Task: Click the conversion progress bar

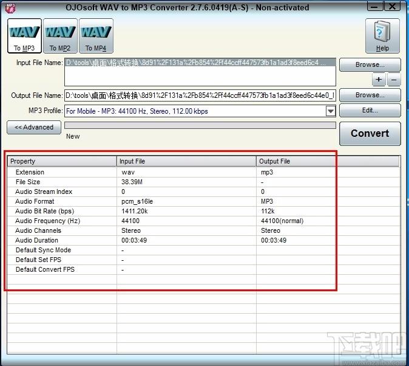Action: tap(200, 125)
